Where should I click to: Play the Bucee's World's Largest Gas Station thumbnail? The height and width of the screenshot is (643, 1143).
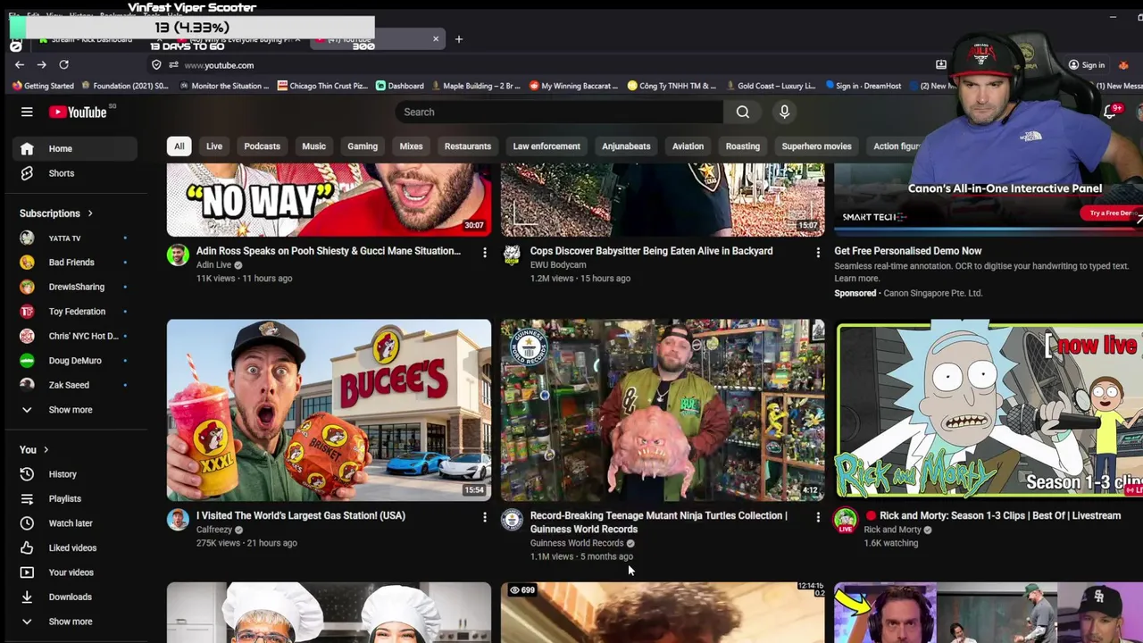(x=329, y=410)
